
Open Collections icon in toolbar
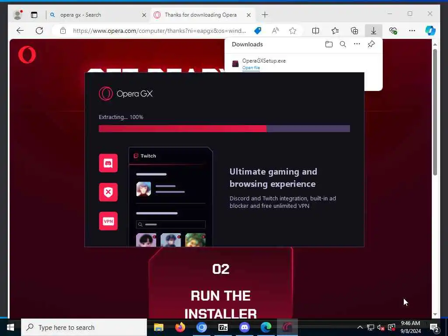point(354,31)
